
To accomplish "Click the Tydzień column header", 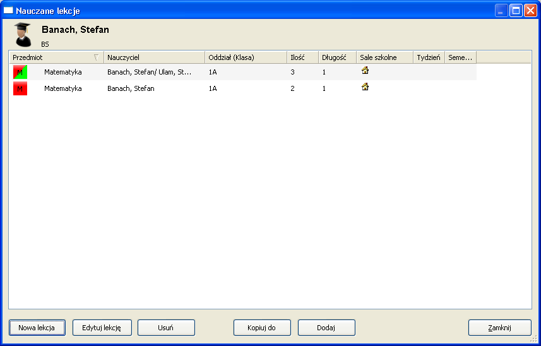I will coord(429,57).
